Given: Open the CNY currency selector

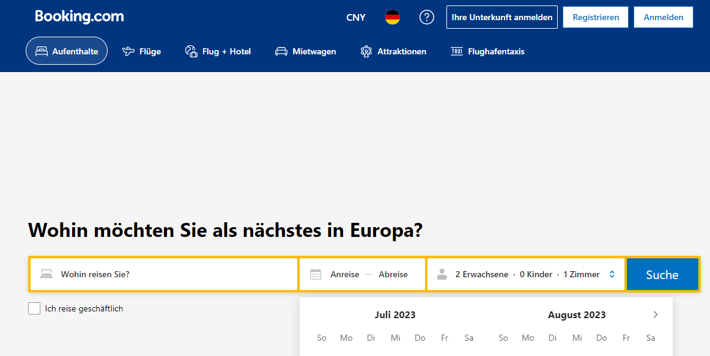Looking at the screenshot, I should pyautogui.click(x=356, y=17).
